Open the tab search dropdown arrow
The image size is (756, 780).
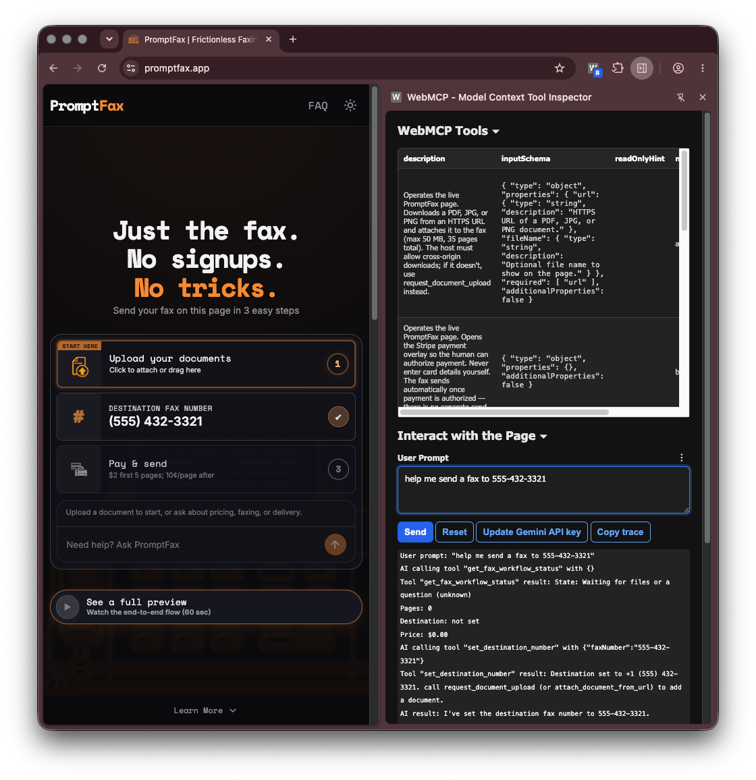(109, 39)
